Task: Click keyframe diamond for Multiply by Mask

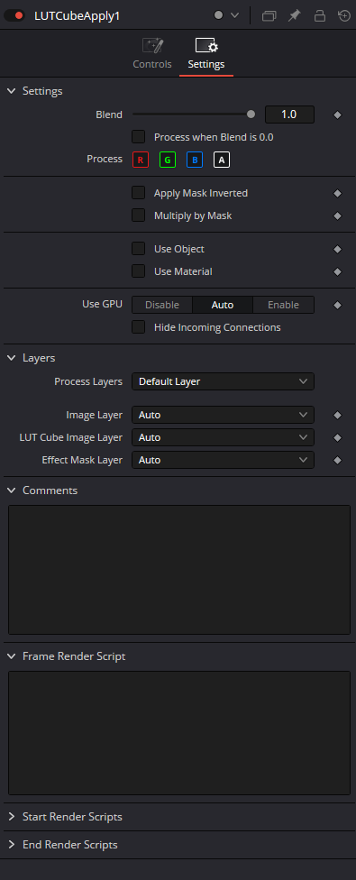Action: [x=337, y=215]
